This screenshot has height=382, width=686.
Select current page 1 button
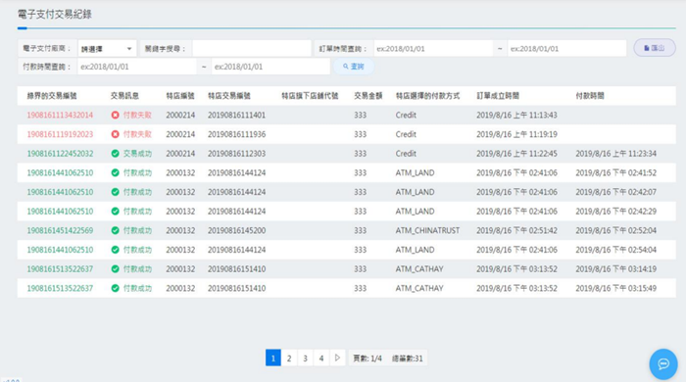pos(273,358)
